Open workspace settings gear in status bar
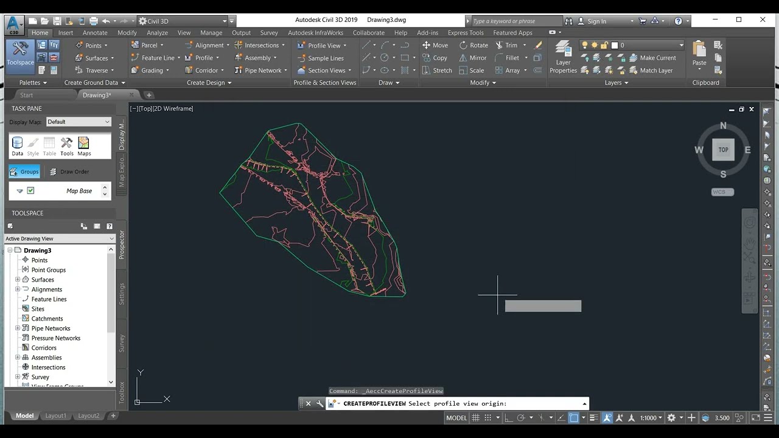779x438 pixels. (671, 418)
